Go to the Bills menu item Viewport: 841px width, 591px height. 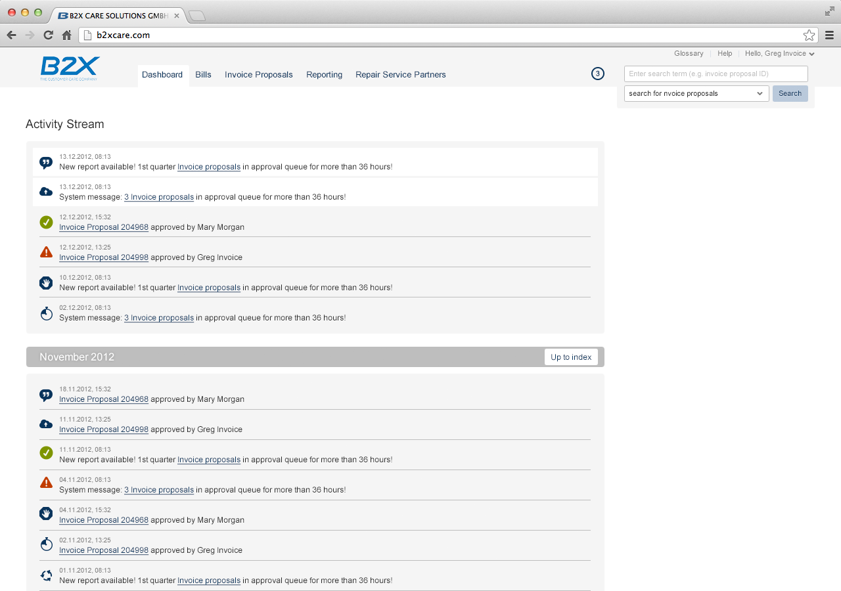click(203, 75)
